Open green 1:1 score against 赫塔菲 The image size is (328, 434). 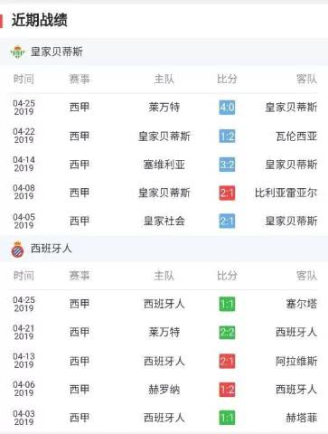pyautogui.click(x=227, y=418)
